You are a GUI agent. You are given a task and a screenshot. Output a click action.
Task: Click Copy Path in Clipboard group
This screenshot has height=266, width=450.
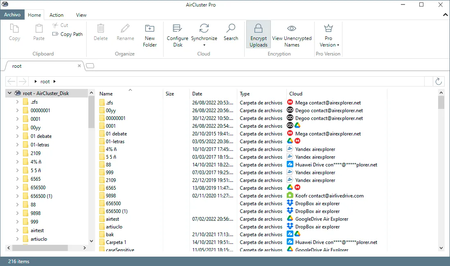click(x=67, y=34)
